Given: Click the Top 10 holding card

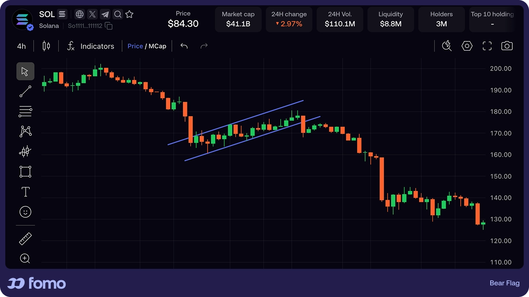Looking at the screenshot, I should coord(492,19).
